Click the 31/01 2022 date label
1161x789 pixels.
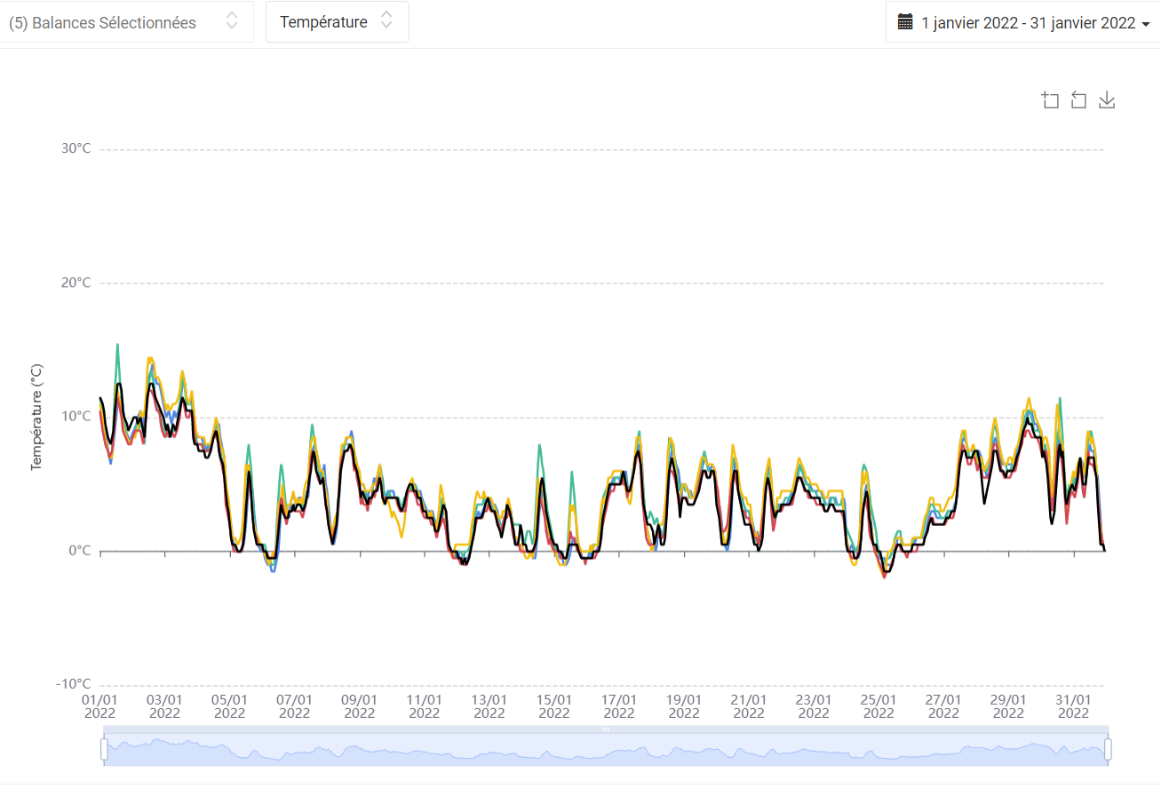coord(1073,706)
